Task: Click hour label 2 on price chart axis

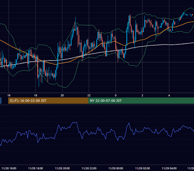Action: pyautogui.click(x=142, y=95)
